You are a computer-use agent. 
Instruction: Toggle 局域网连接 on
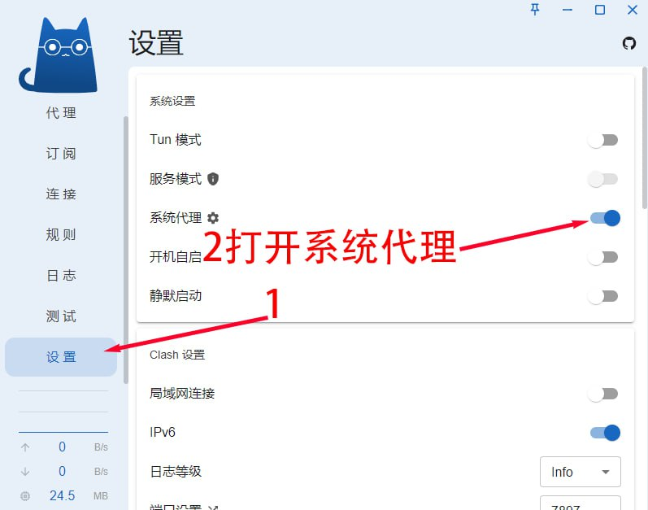click(603, 394)
